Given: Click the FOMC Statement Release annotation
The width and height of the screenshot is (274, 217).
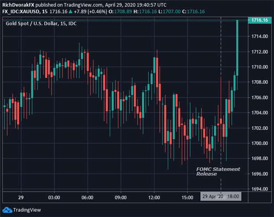Looking at the screenshot, I should coord(218,171).
